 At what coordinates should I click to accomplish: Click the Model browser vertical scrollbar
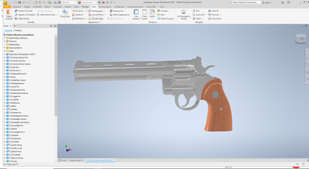coord(56,76)
